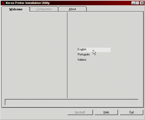Click the red Xerox X logo icon

coord(3,3)
